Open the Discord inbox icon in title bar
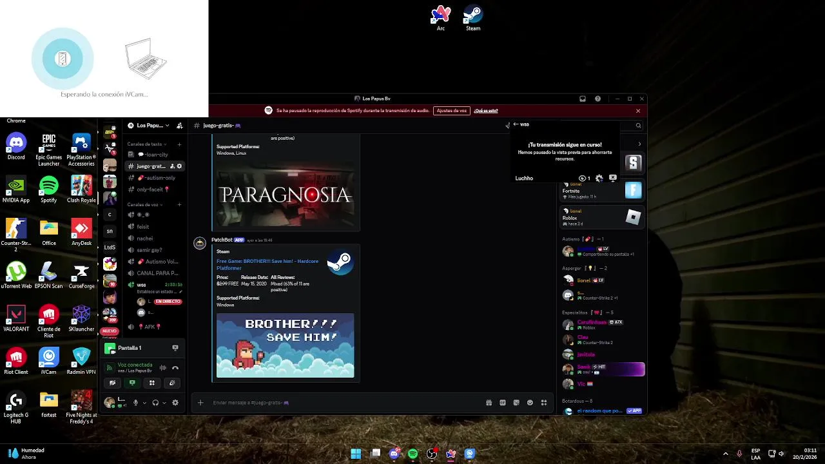 click(x=583, y=99)
